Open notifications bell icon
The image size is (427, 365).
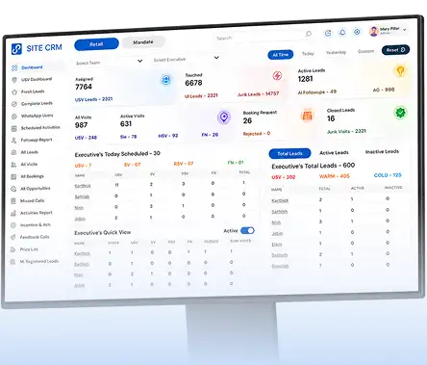(x=342, y=32)
